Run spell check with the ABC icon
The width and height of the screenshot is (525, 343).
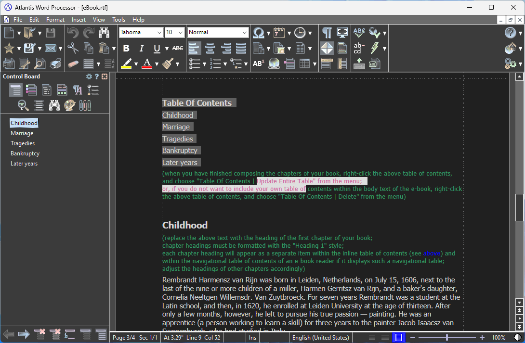coord(359,33)
